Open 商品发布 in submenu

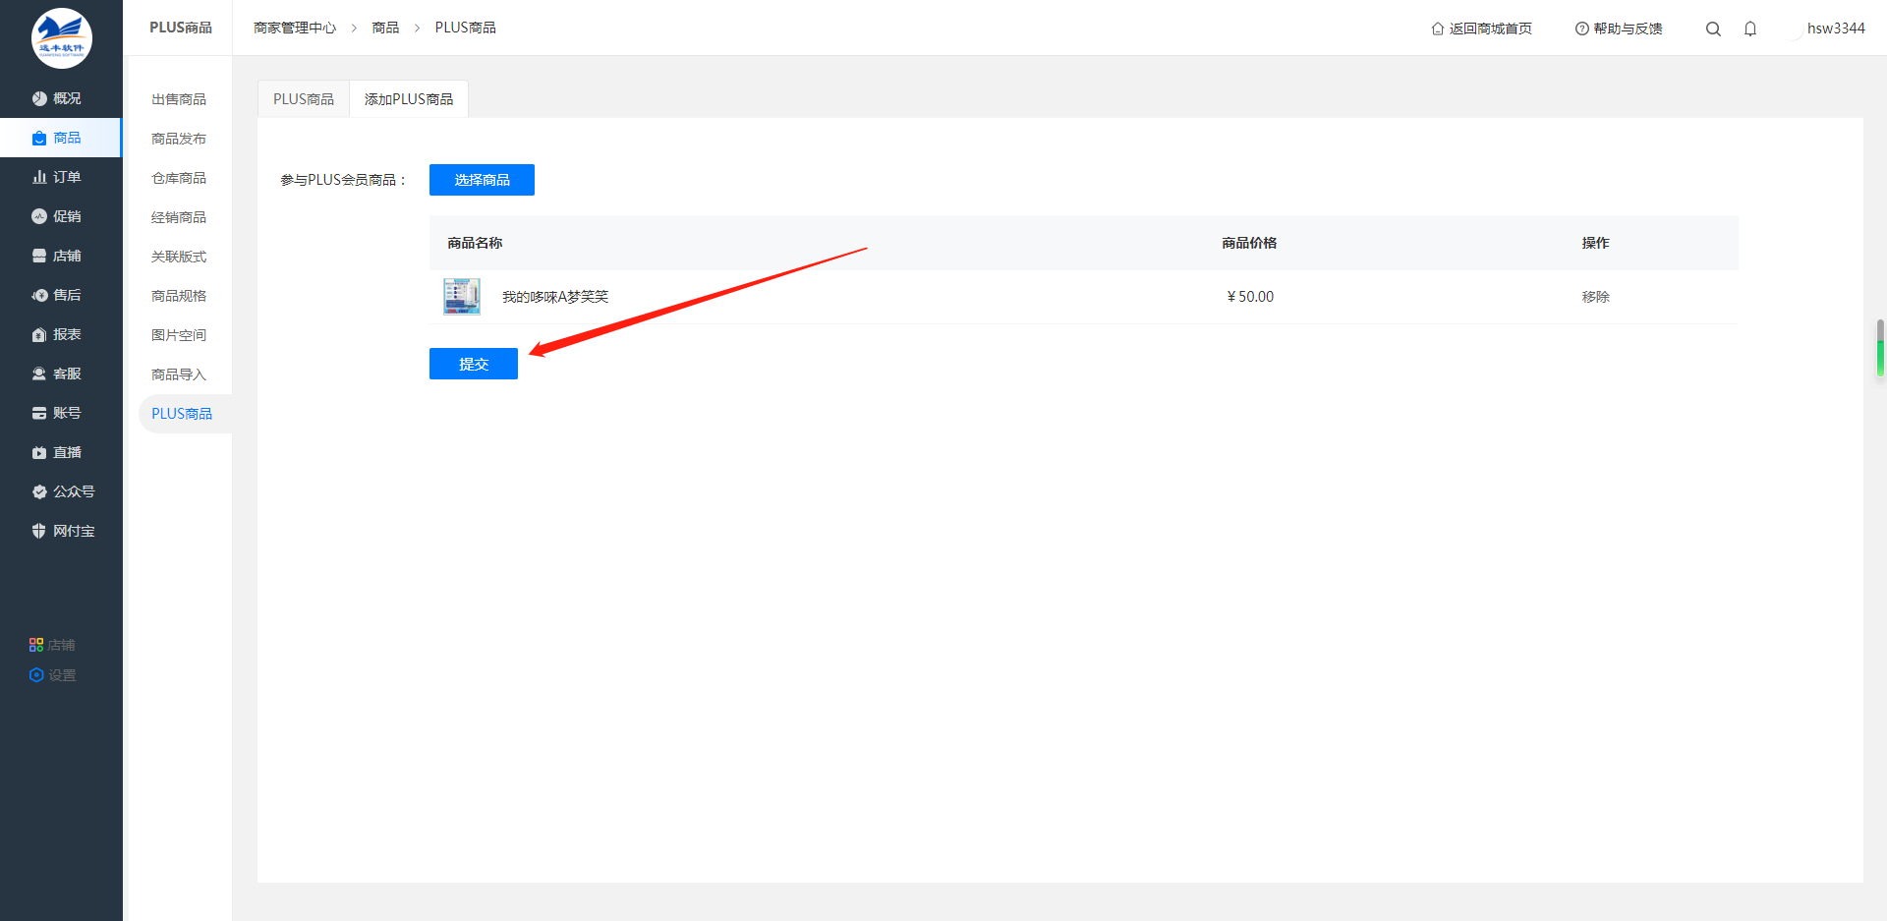click(x=179, y=139)
